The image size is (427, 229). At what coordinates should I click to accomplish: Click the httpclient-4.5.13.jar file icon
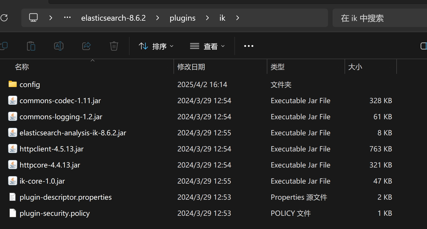(x=12, y=149)
